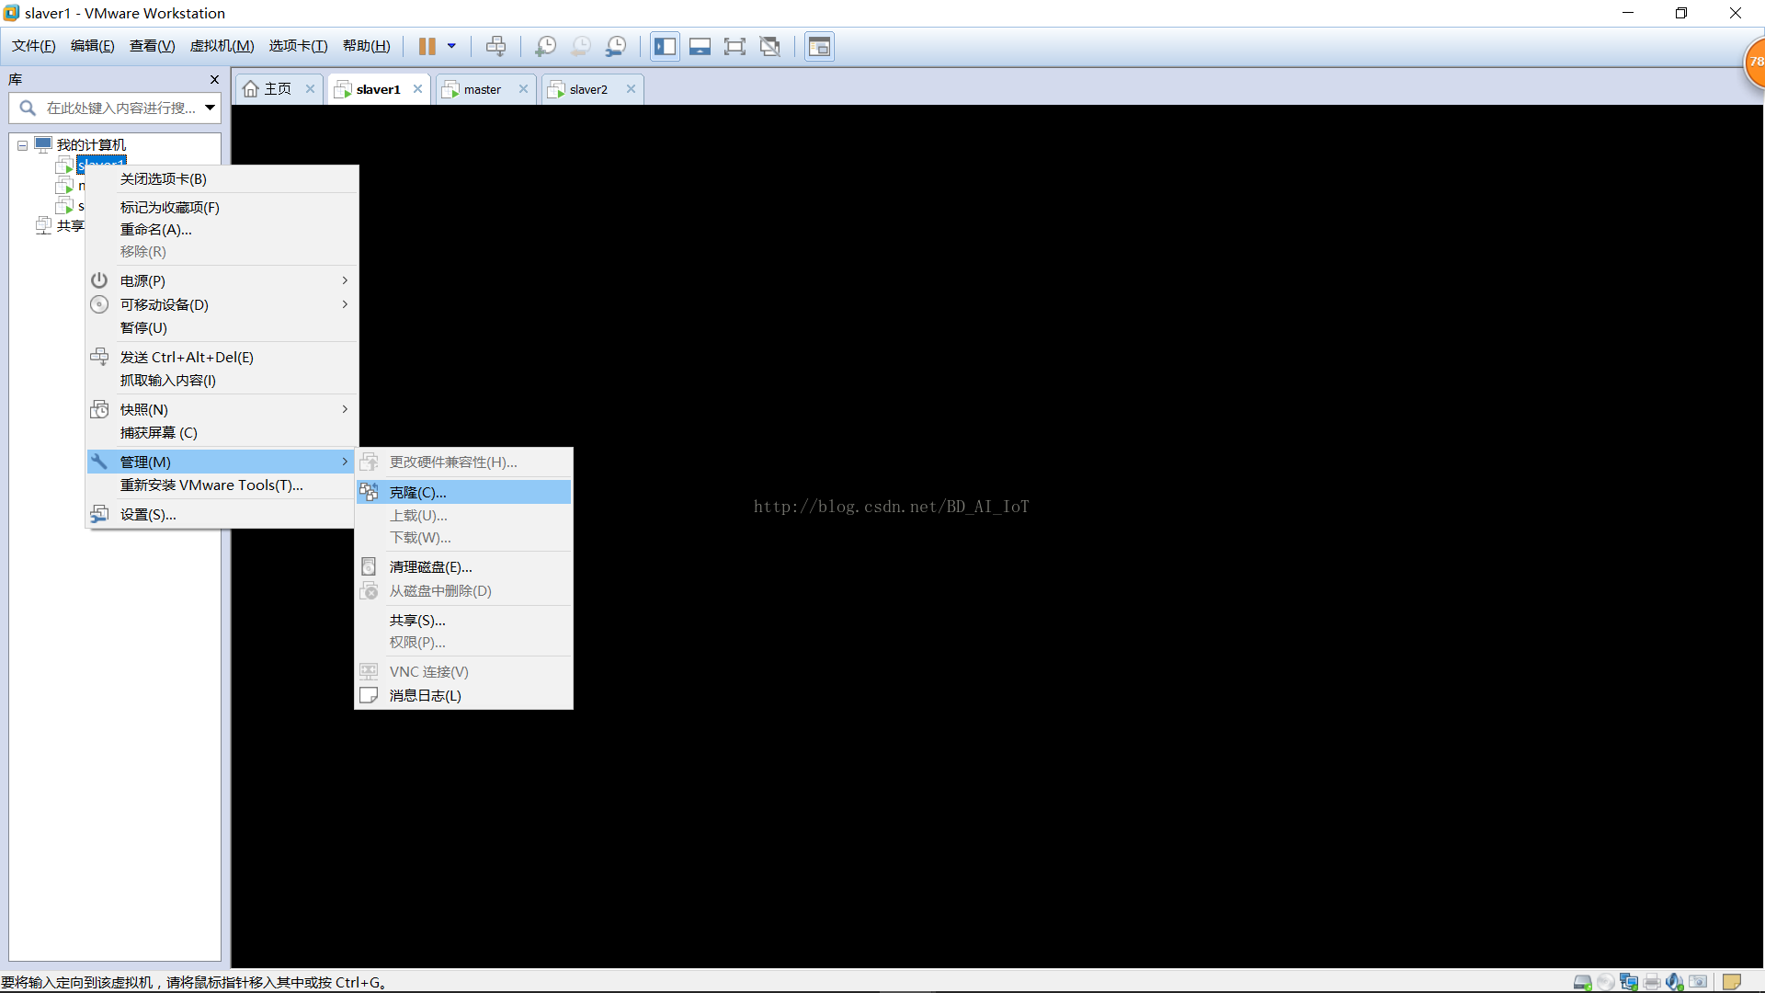
Task: Click the wrench icon beside 管理(M)
Action: (x=99, y=461)
